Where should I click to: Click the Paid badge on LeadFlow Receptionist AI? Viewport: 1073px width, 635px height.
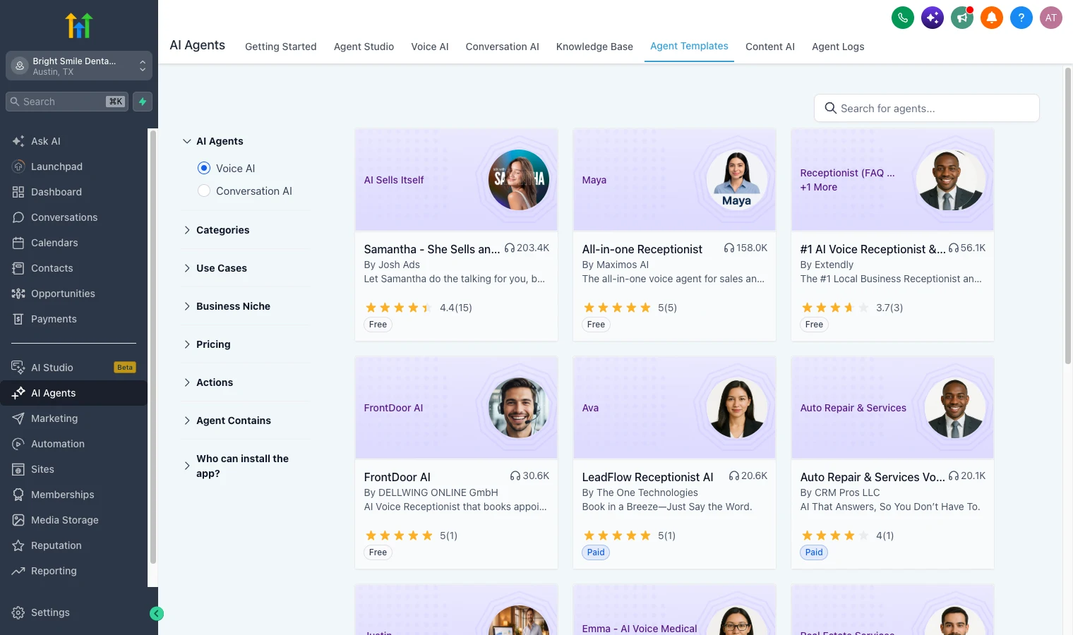596,552
